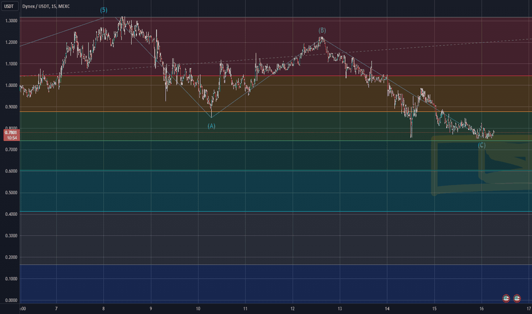
Task: Click the 1.1000 price axis label
Action: click(11, 64)
